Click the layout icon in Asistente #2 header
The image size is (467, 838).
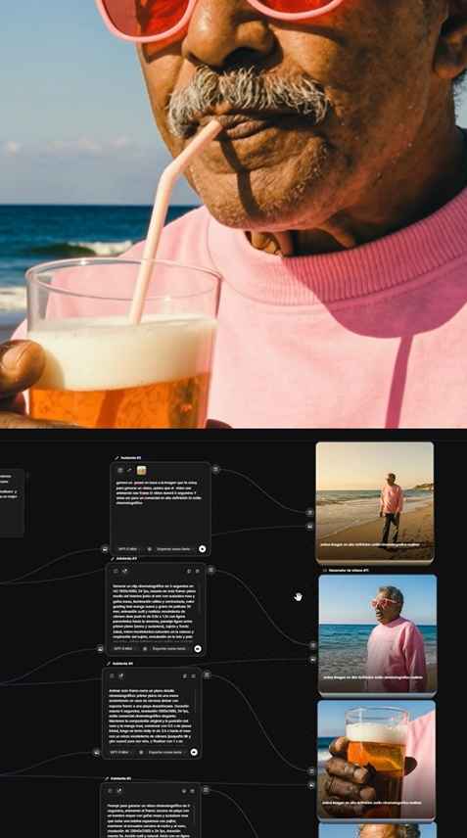point(120,470)
